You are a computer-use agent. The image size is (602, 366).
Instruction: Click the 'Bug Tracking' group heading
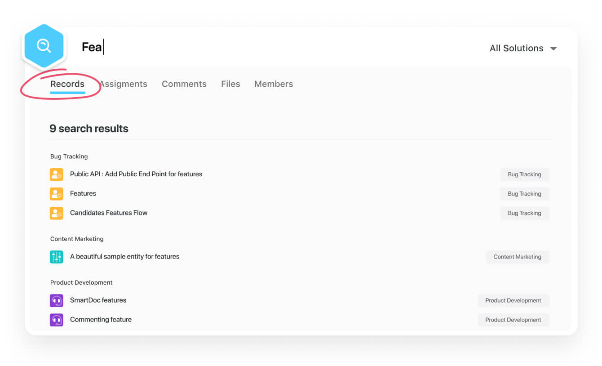coord(69,156)
